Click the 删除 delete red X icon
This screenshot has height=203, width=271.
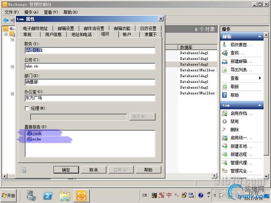tap(224, 129)
